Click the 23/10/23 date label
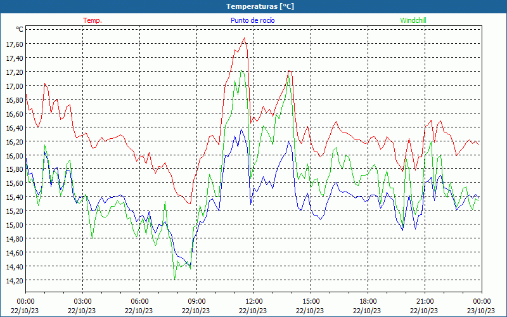The height and width of the screenshot is (317, 507). point(481,311)
